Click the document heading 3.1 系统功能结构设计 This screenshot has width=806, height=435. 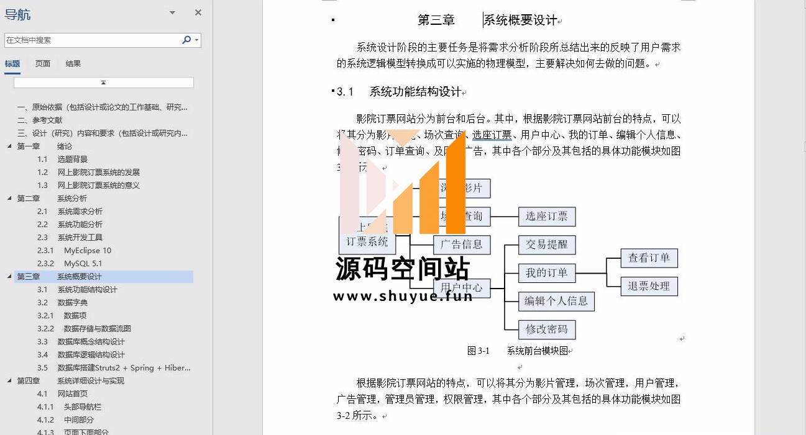[401, 92]
